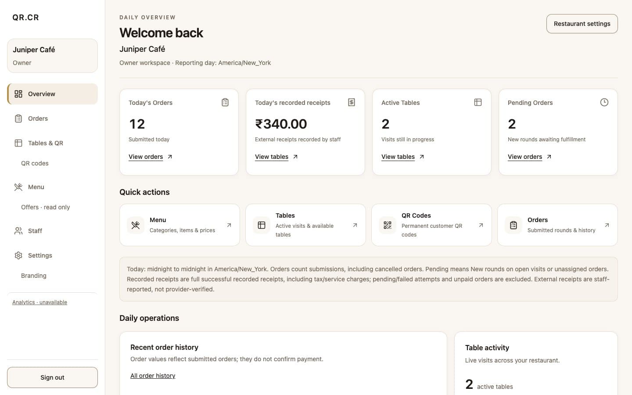Select QR codes sub-item in sidebar
The image size is (632, 395).
tap(35, 163)
